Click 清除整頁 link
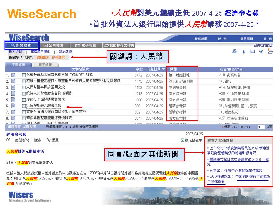 pos(30,127)
